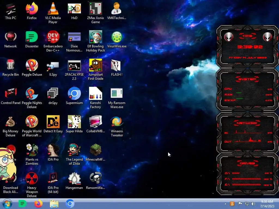Open Jumpstart First Grade
This screenshot has height=209, width=279.
[96, 69]
